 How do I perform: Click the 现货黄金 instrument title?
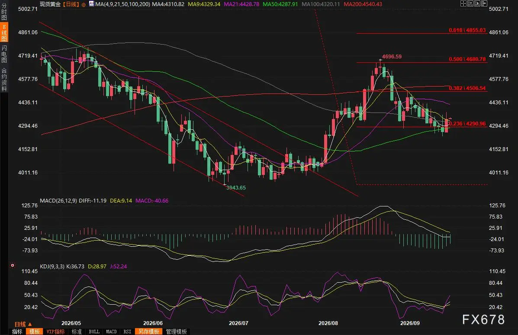[50, 4]
